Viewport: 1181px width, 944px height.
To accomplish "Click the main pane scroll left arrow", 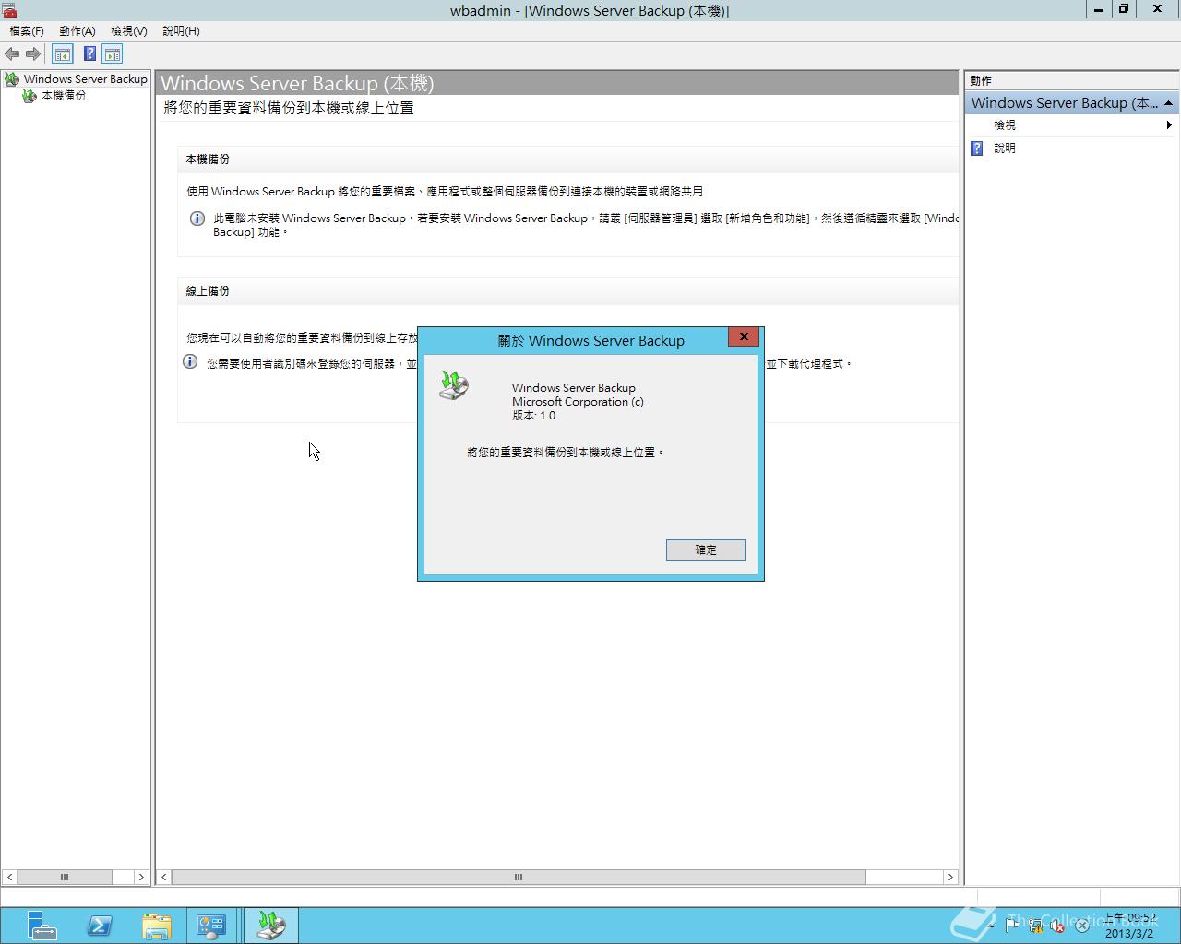I will (164, 878).
